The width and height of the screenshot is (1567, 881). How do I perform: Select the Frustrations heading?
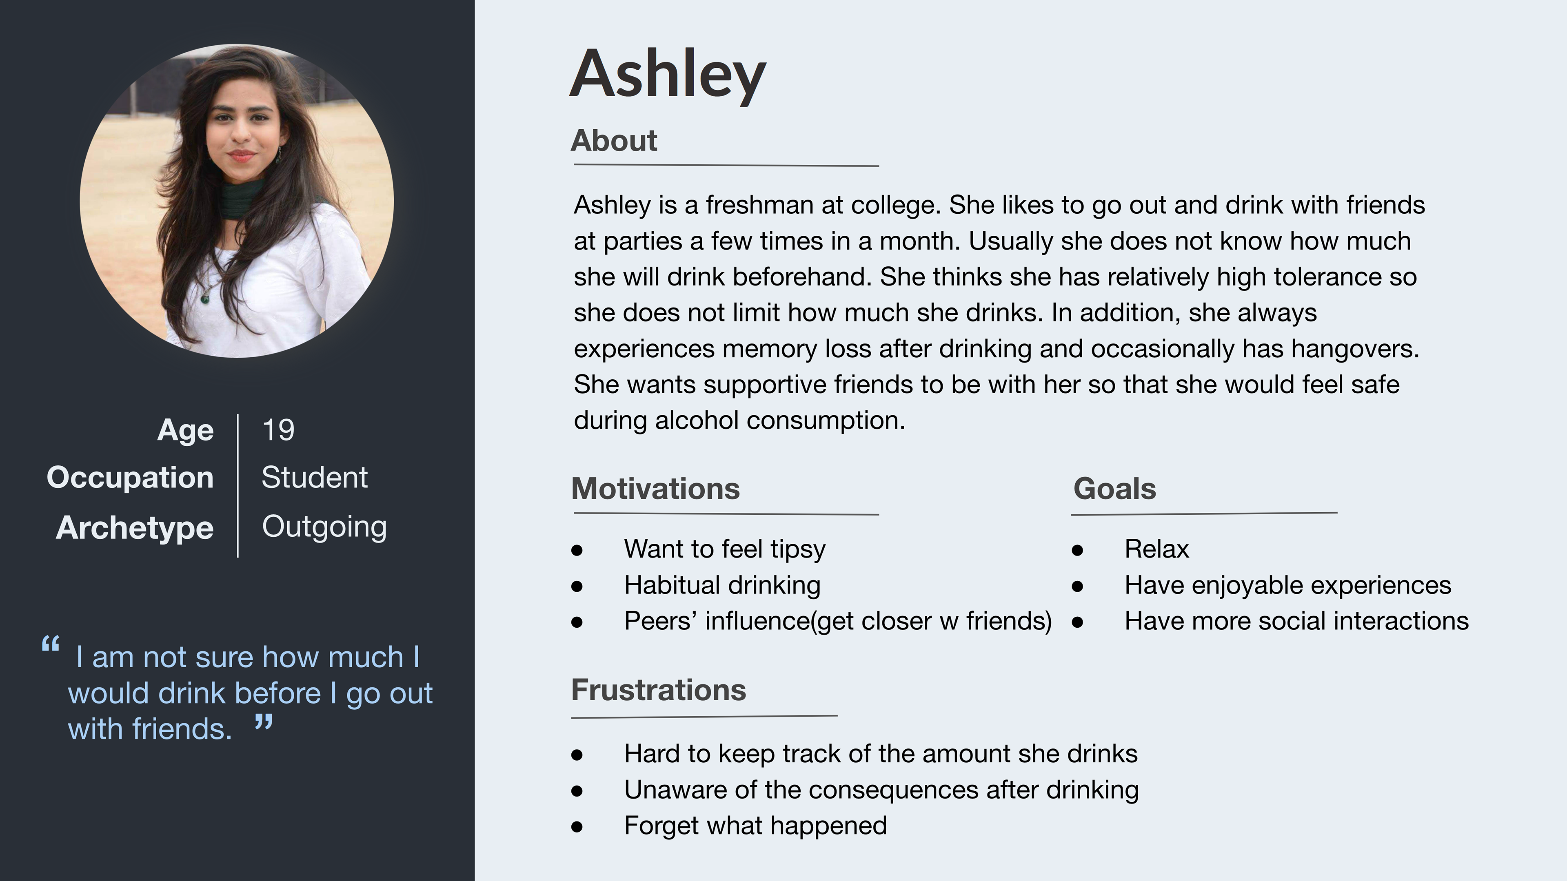(659, 690)
